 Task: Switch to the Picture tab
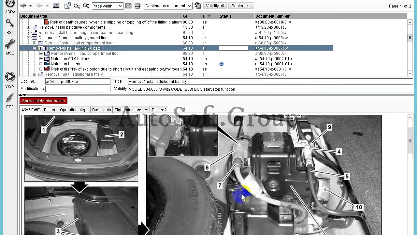pyautogui.click(x=50, y=110)
